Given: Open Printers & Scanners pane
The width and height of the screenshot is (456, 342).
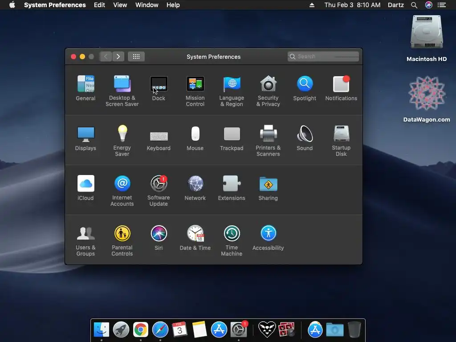Looking at the screenshot, I should tap(268, 141).
